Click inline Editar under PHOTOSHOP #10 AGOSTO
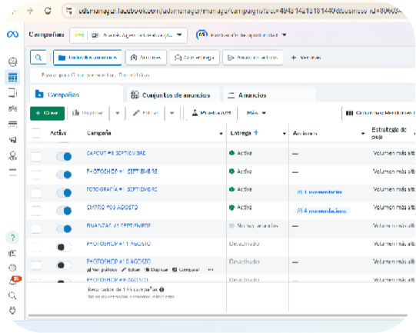416x333 pixels. 131,270
